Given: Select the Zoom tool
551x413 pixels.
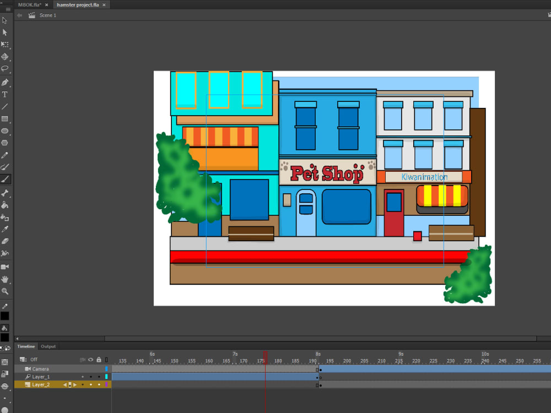Looking at the screenshot, I should pos(5,292).
